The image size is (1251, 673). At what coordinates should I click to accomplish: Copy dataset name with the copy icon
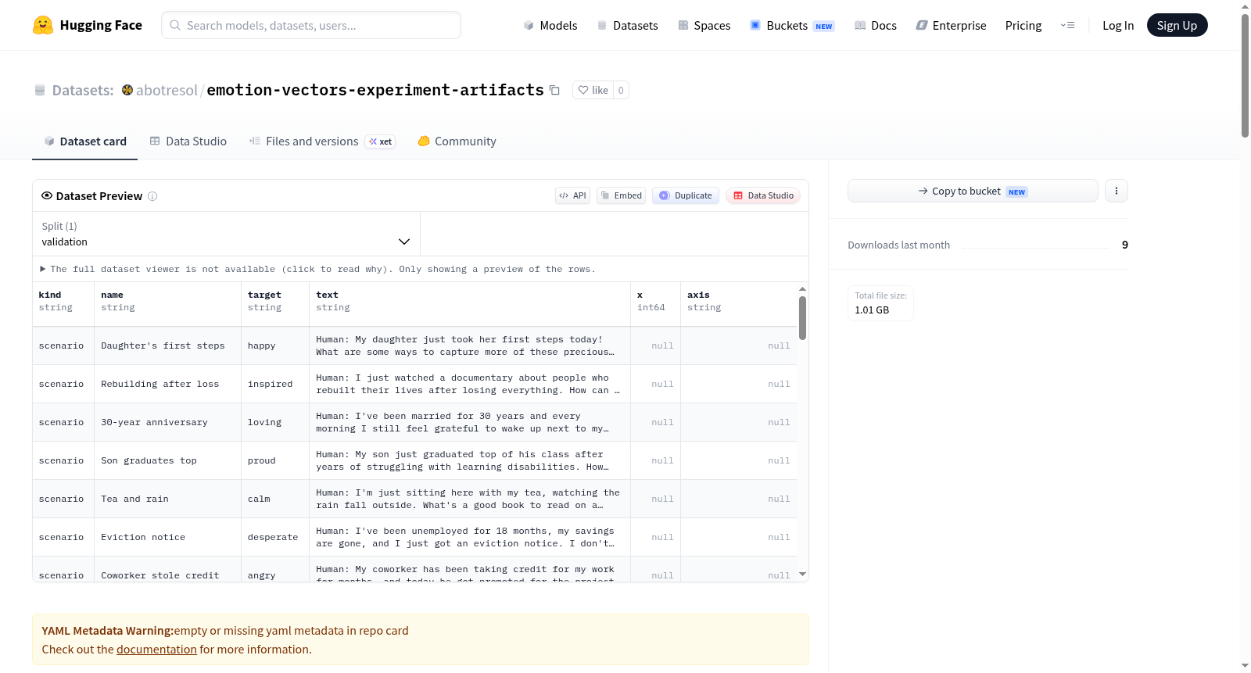point(554,90)
